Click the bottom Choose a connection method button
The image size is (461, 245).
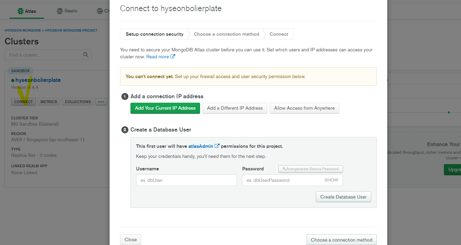click(x=341, y=240)
